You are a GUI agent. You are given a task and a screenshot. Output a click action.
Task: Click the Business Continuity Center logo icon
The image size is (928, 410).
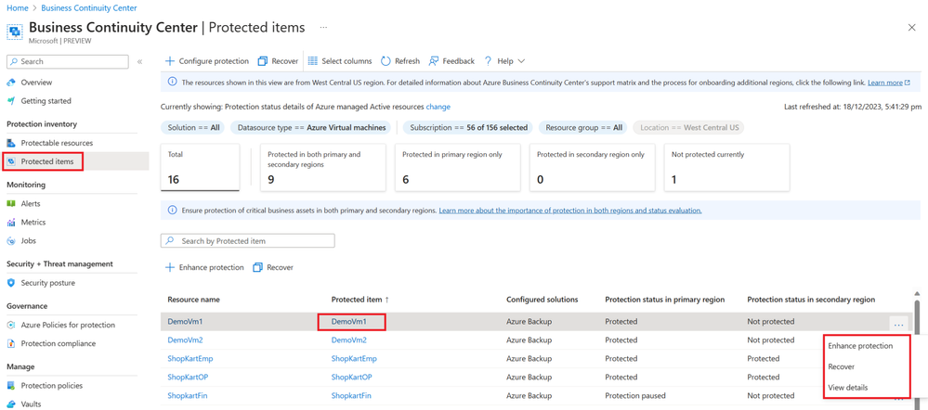point(16,30)
